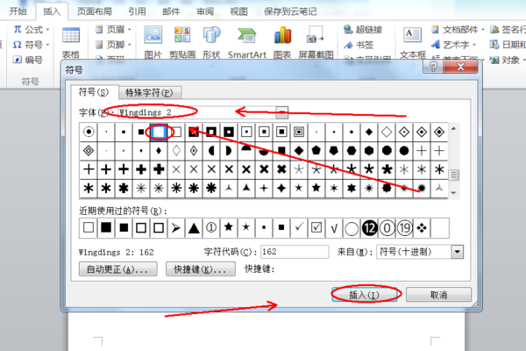
Task: Open the 来自 source dropdown
Action: (x=458, y=252)
